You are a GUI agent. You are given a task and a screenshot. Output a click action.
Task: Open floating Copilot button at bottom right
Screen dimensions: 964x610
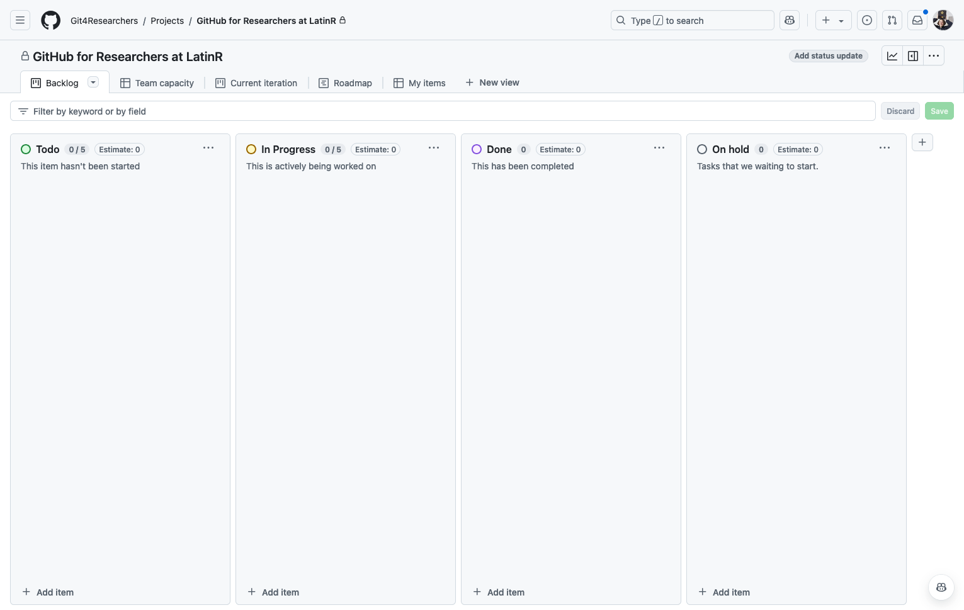(941, 587)
